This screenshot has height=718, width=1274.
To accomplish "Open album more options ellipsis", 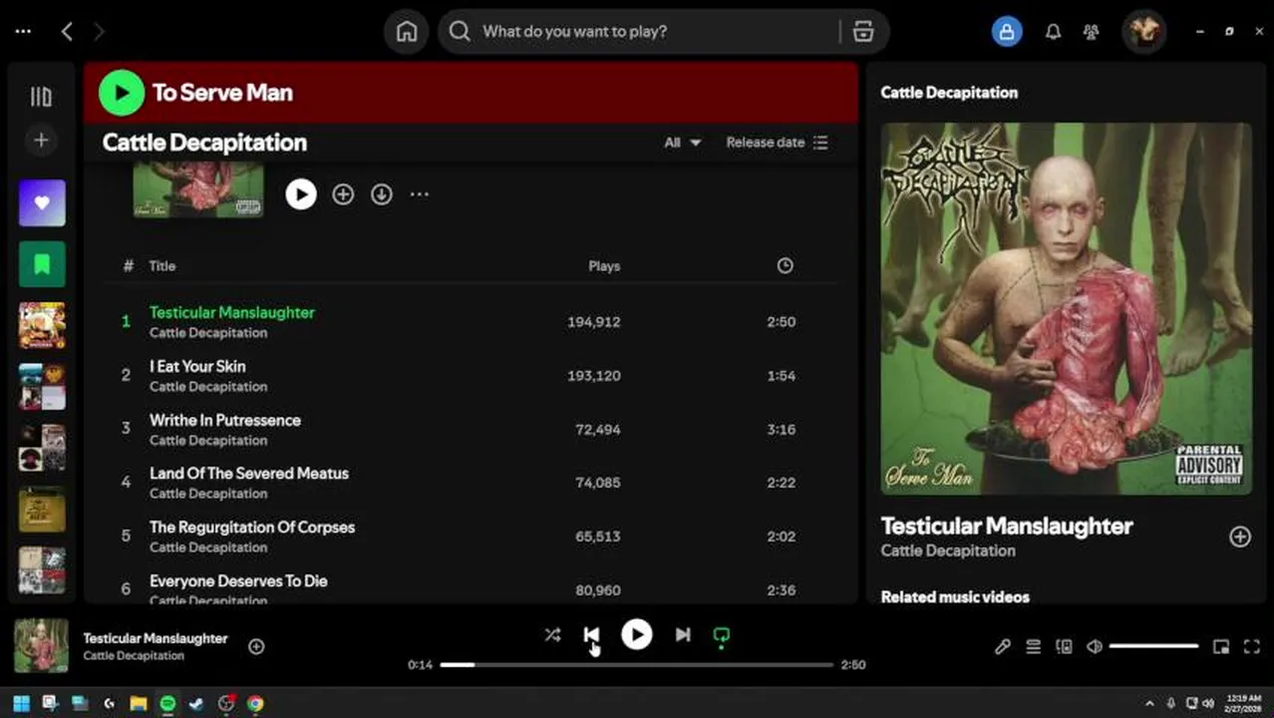I will tap(420, 194).
